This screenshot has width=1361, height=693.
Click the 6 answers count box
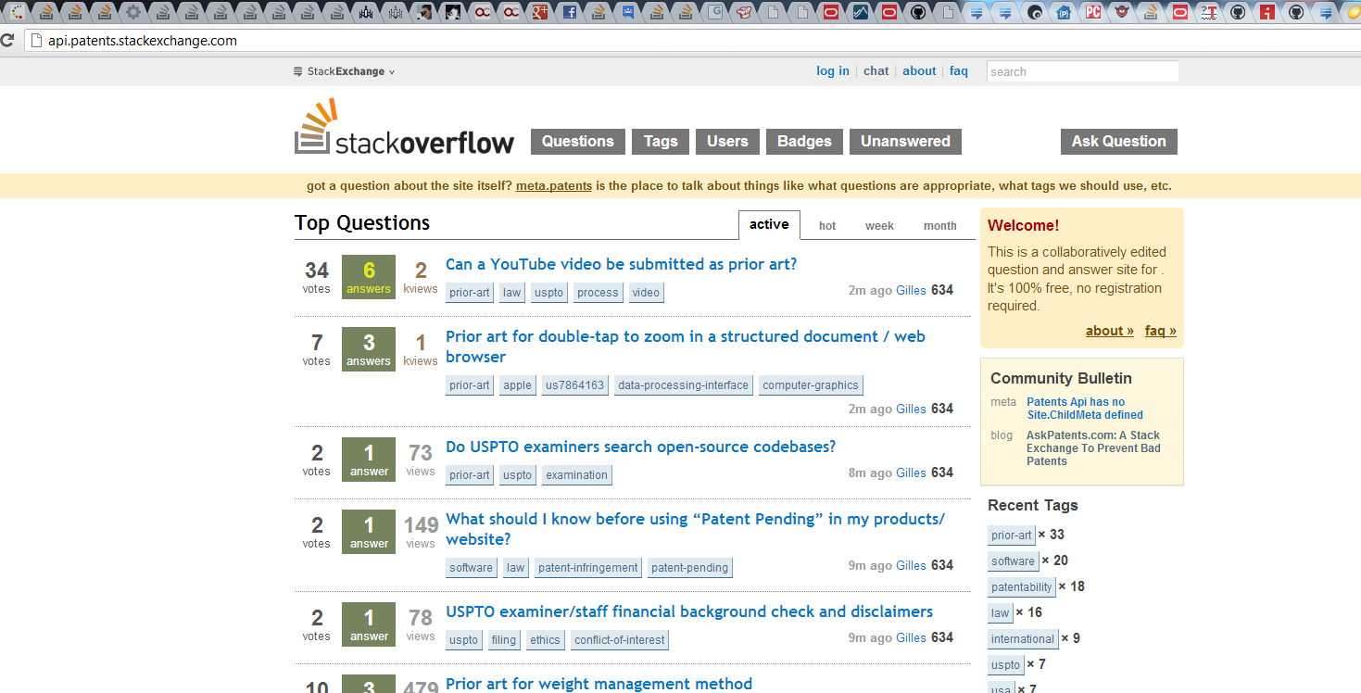(369, 277)
